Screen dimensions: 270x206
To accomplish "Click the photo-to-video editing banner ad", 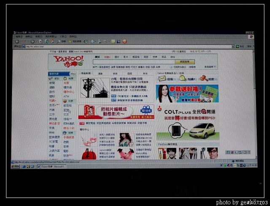I will pyautogui.click(x=116, y=112).
